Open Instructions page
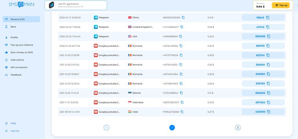298x139 pixels. (17, 60)
